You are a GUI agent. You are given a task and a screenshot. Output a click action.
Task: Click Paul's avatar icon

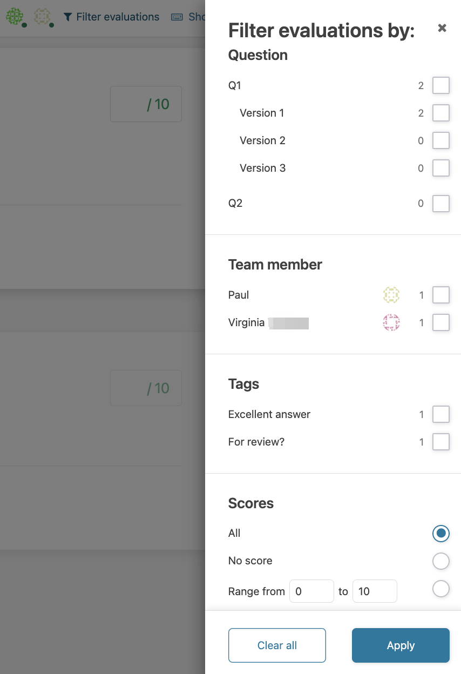[x=391, y=295]
